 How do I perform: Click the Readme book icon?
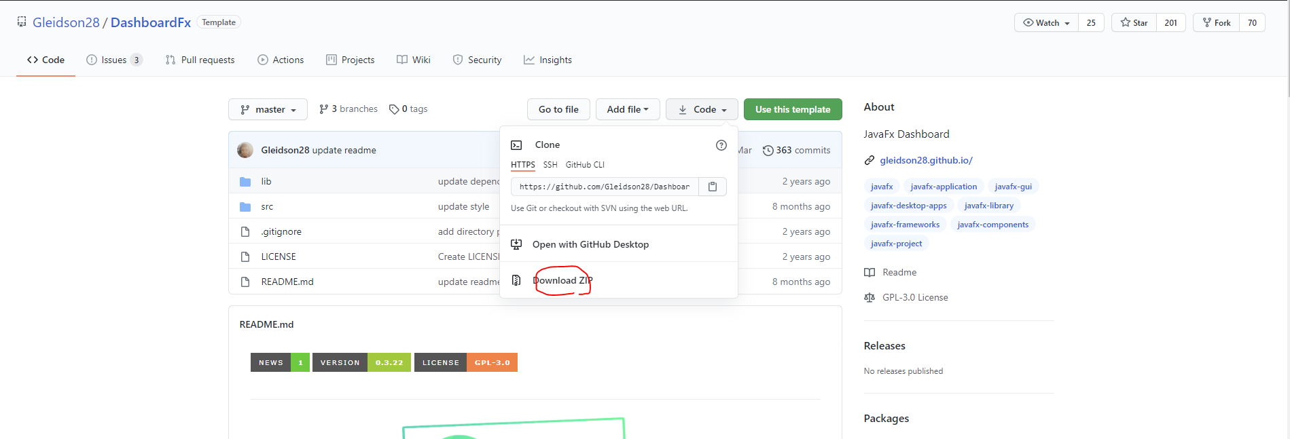point(870,273)
